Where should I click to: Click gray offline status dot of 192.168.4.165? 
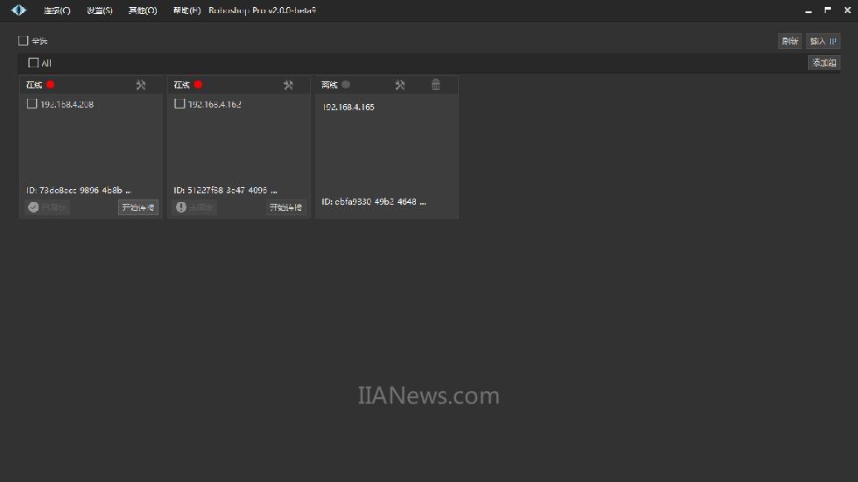coord(346,85)
